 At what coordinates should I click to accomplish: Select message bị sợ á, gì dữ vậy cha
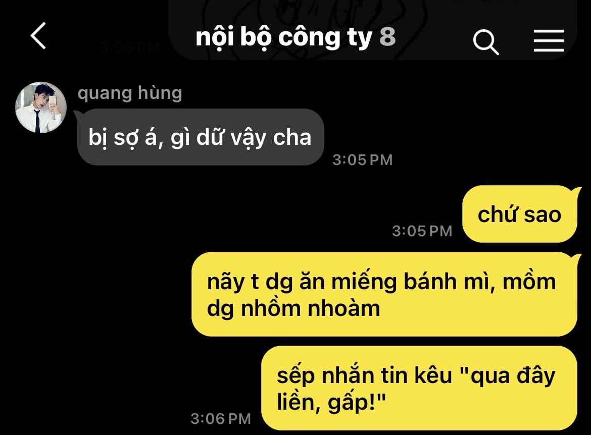tap(201, 137)
